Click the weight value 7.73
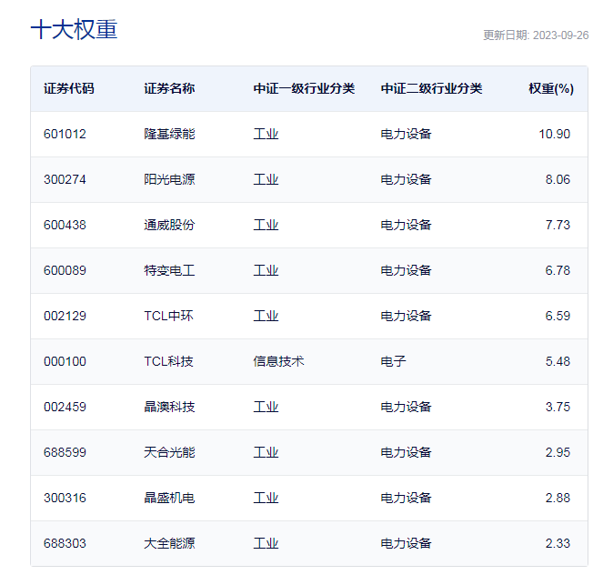Screen dimensions: 603x585 (x=558, y=225)
